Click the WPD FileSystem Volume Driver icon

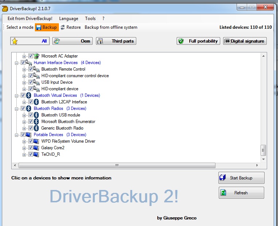click(36, 141)
